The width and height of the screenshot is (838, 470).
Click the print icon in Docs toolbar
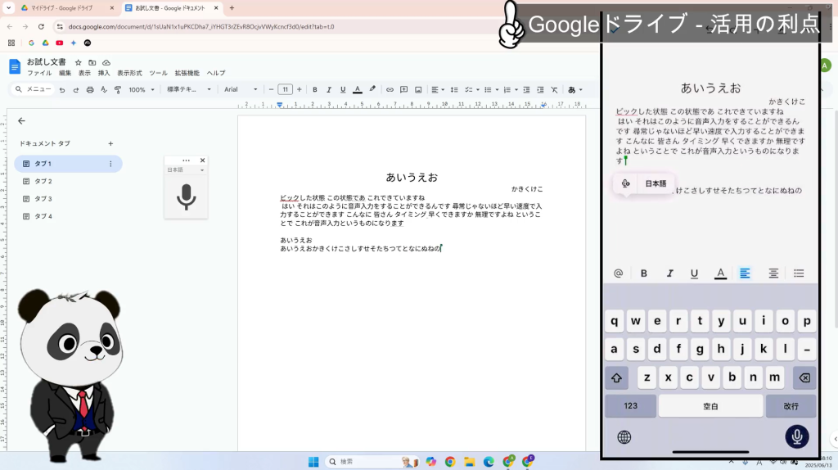click(90, 90)
